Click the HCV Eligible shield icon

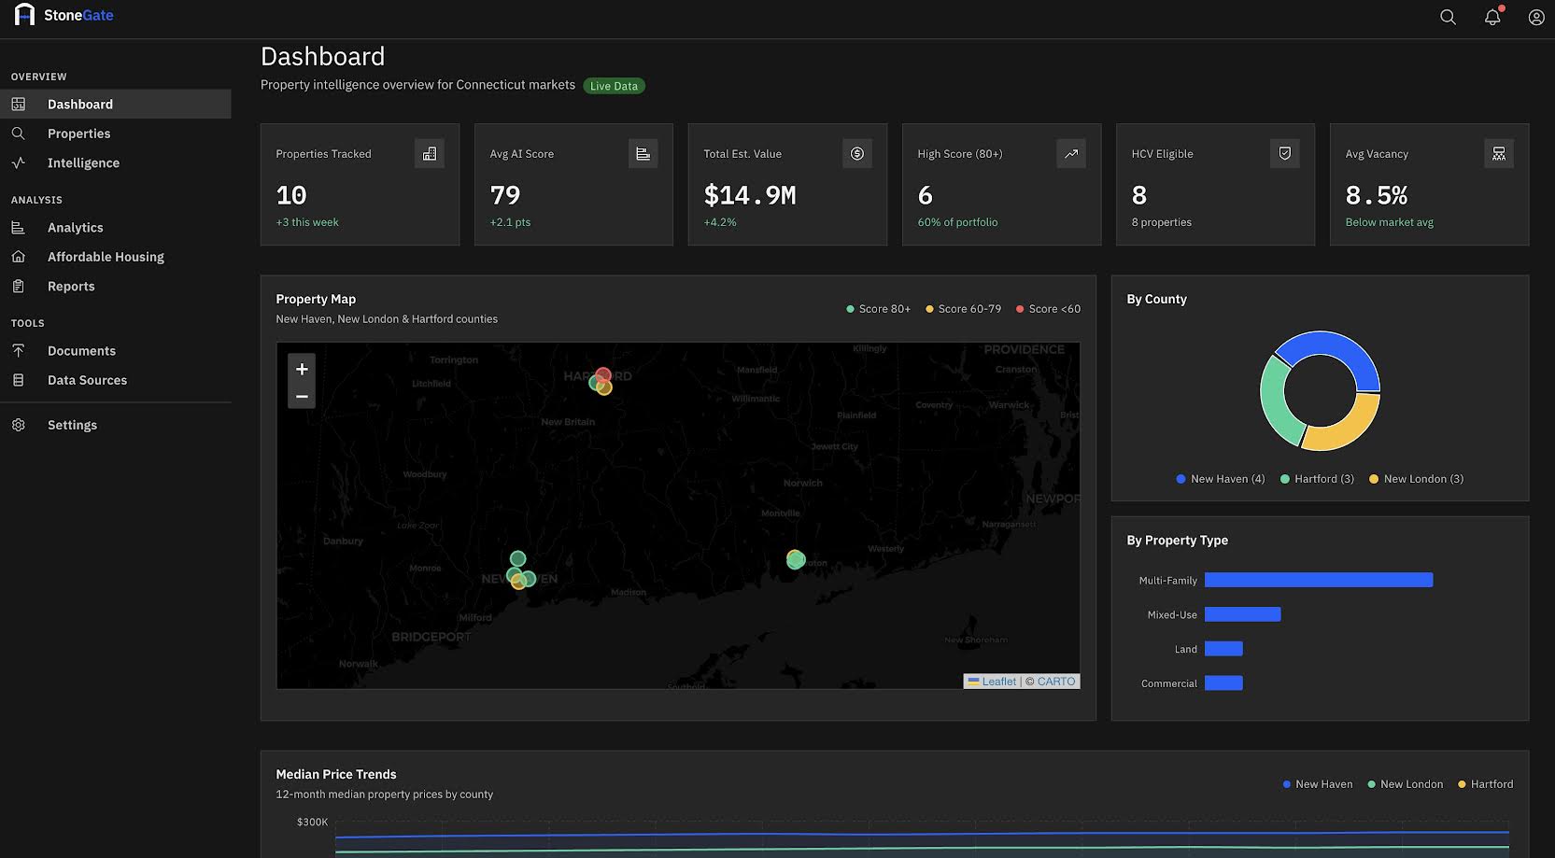point(1284,153)
